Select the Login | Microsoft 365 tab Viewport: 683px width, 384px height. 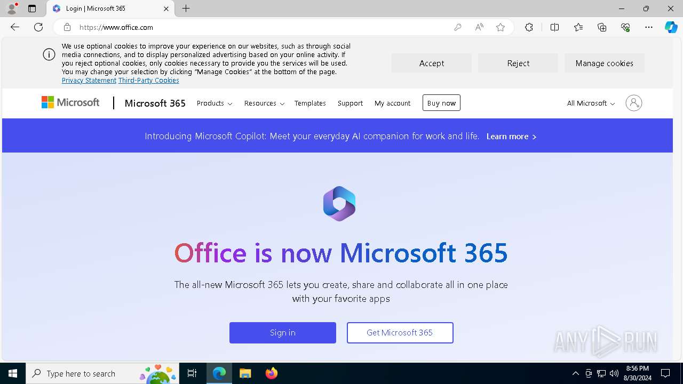coord(110,9)
